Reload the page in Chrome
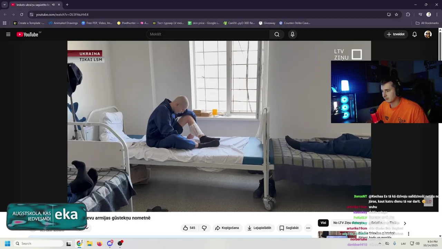This screenshot has height=249, width=442. point(21,15)
